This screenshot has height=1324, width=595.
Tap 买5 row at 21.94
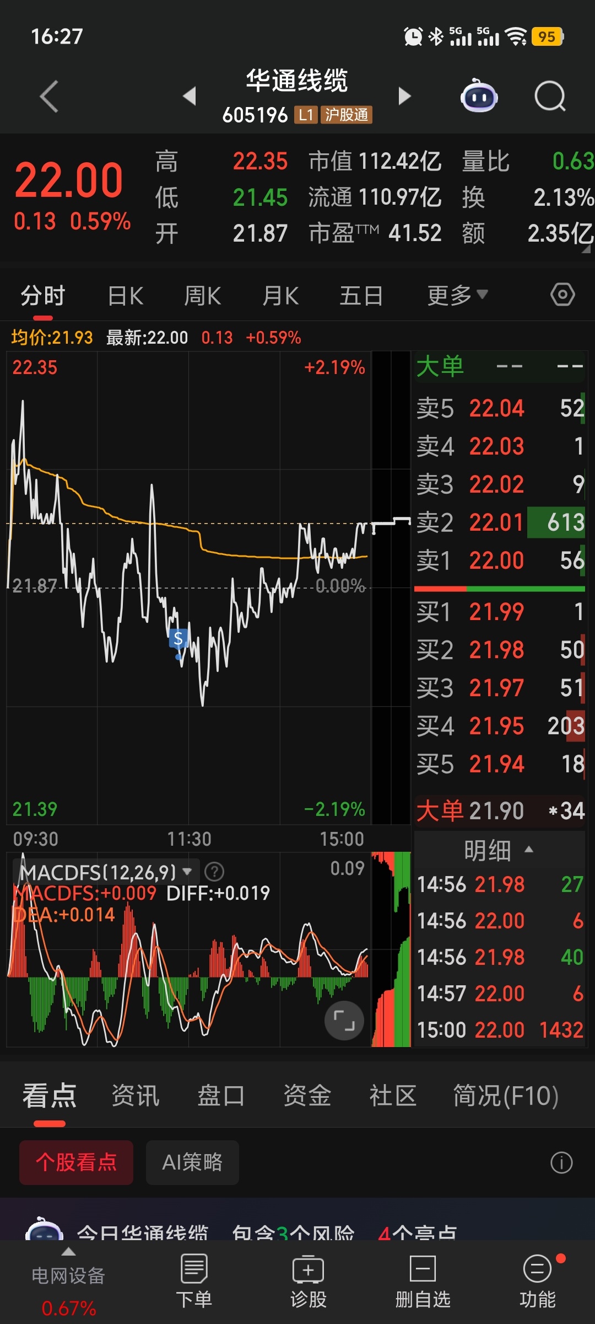click(500, 764)
